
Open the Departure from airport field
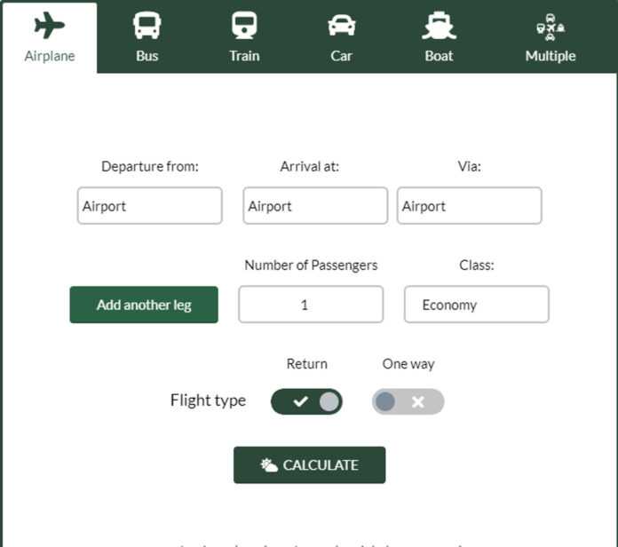149,206
